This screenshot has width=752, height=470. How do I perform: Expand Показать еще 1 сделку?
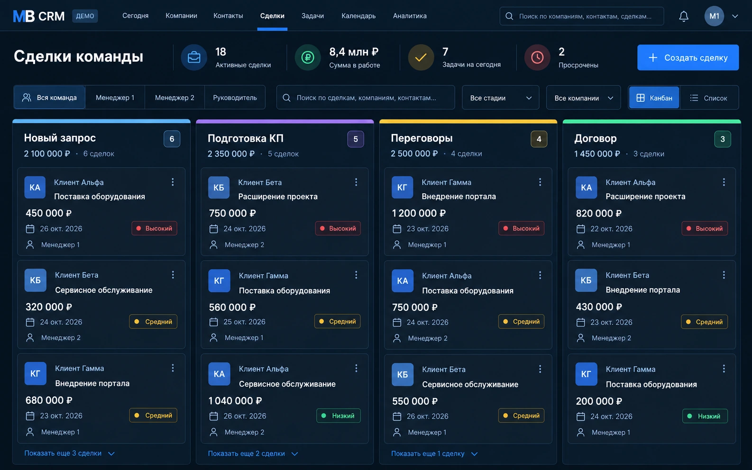pyautogui.click(x=434, y=454)
